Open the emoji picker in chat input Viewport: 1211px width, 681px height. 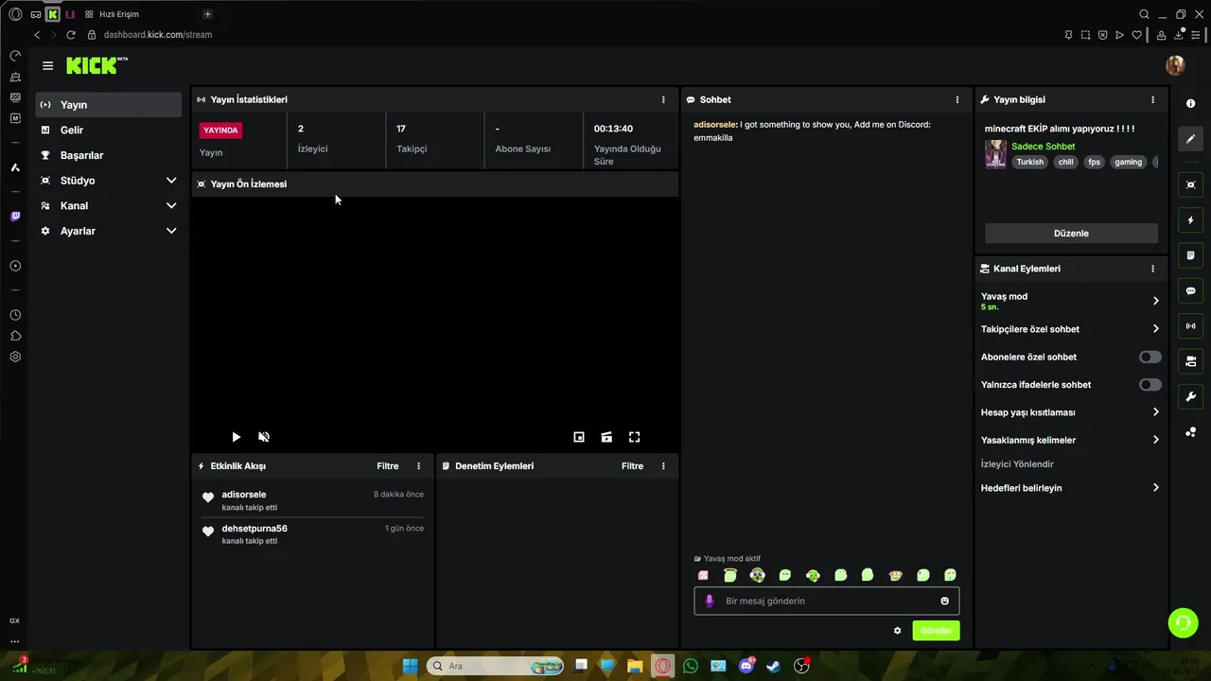point(944,601)
